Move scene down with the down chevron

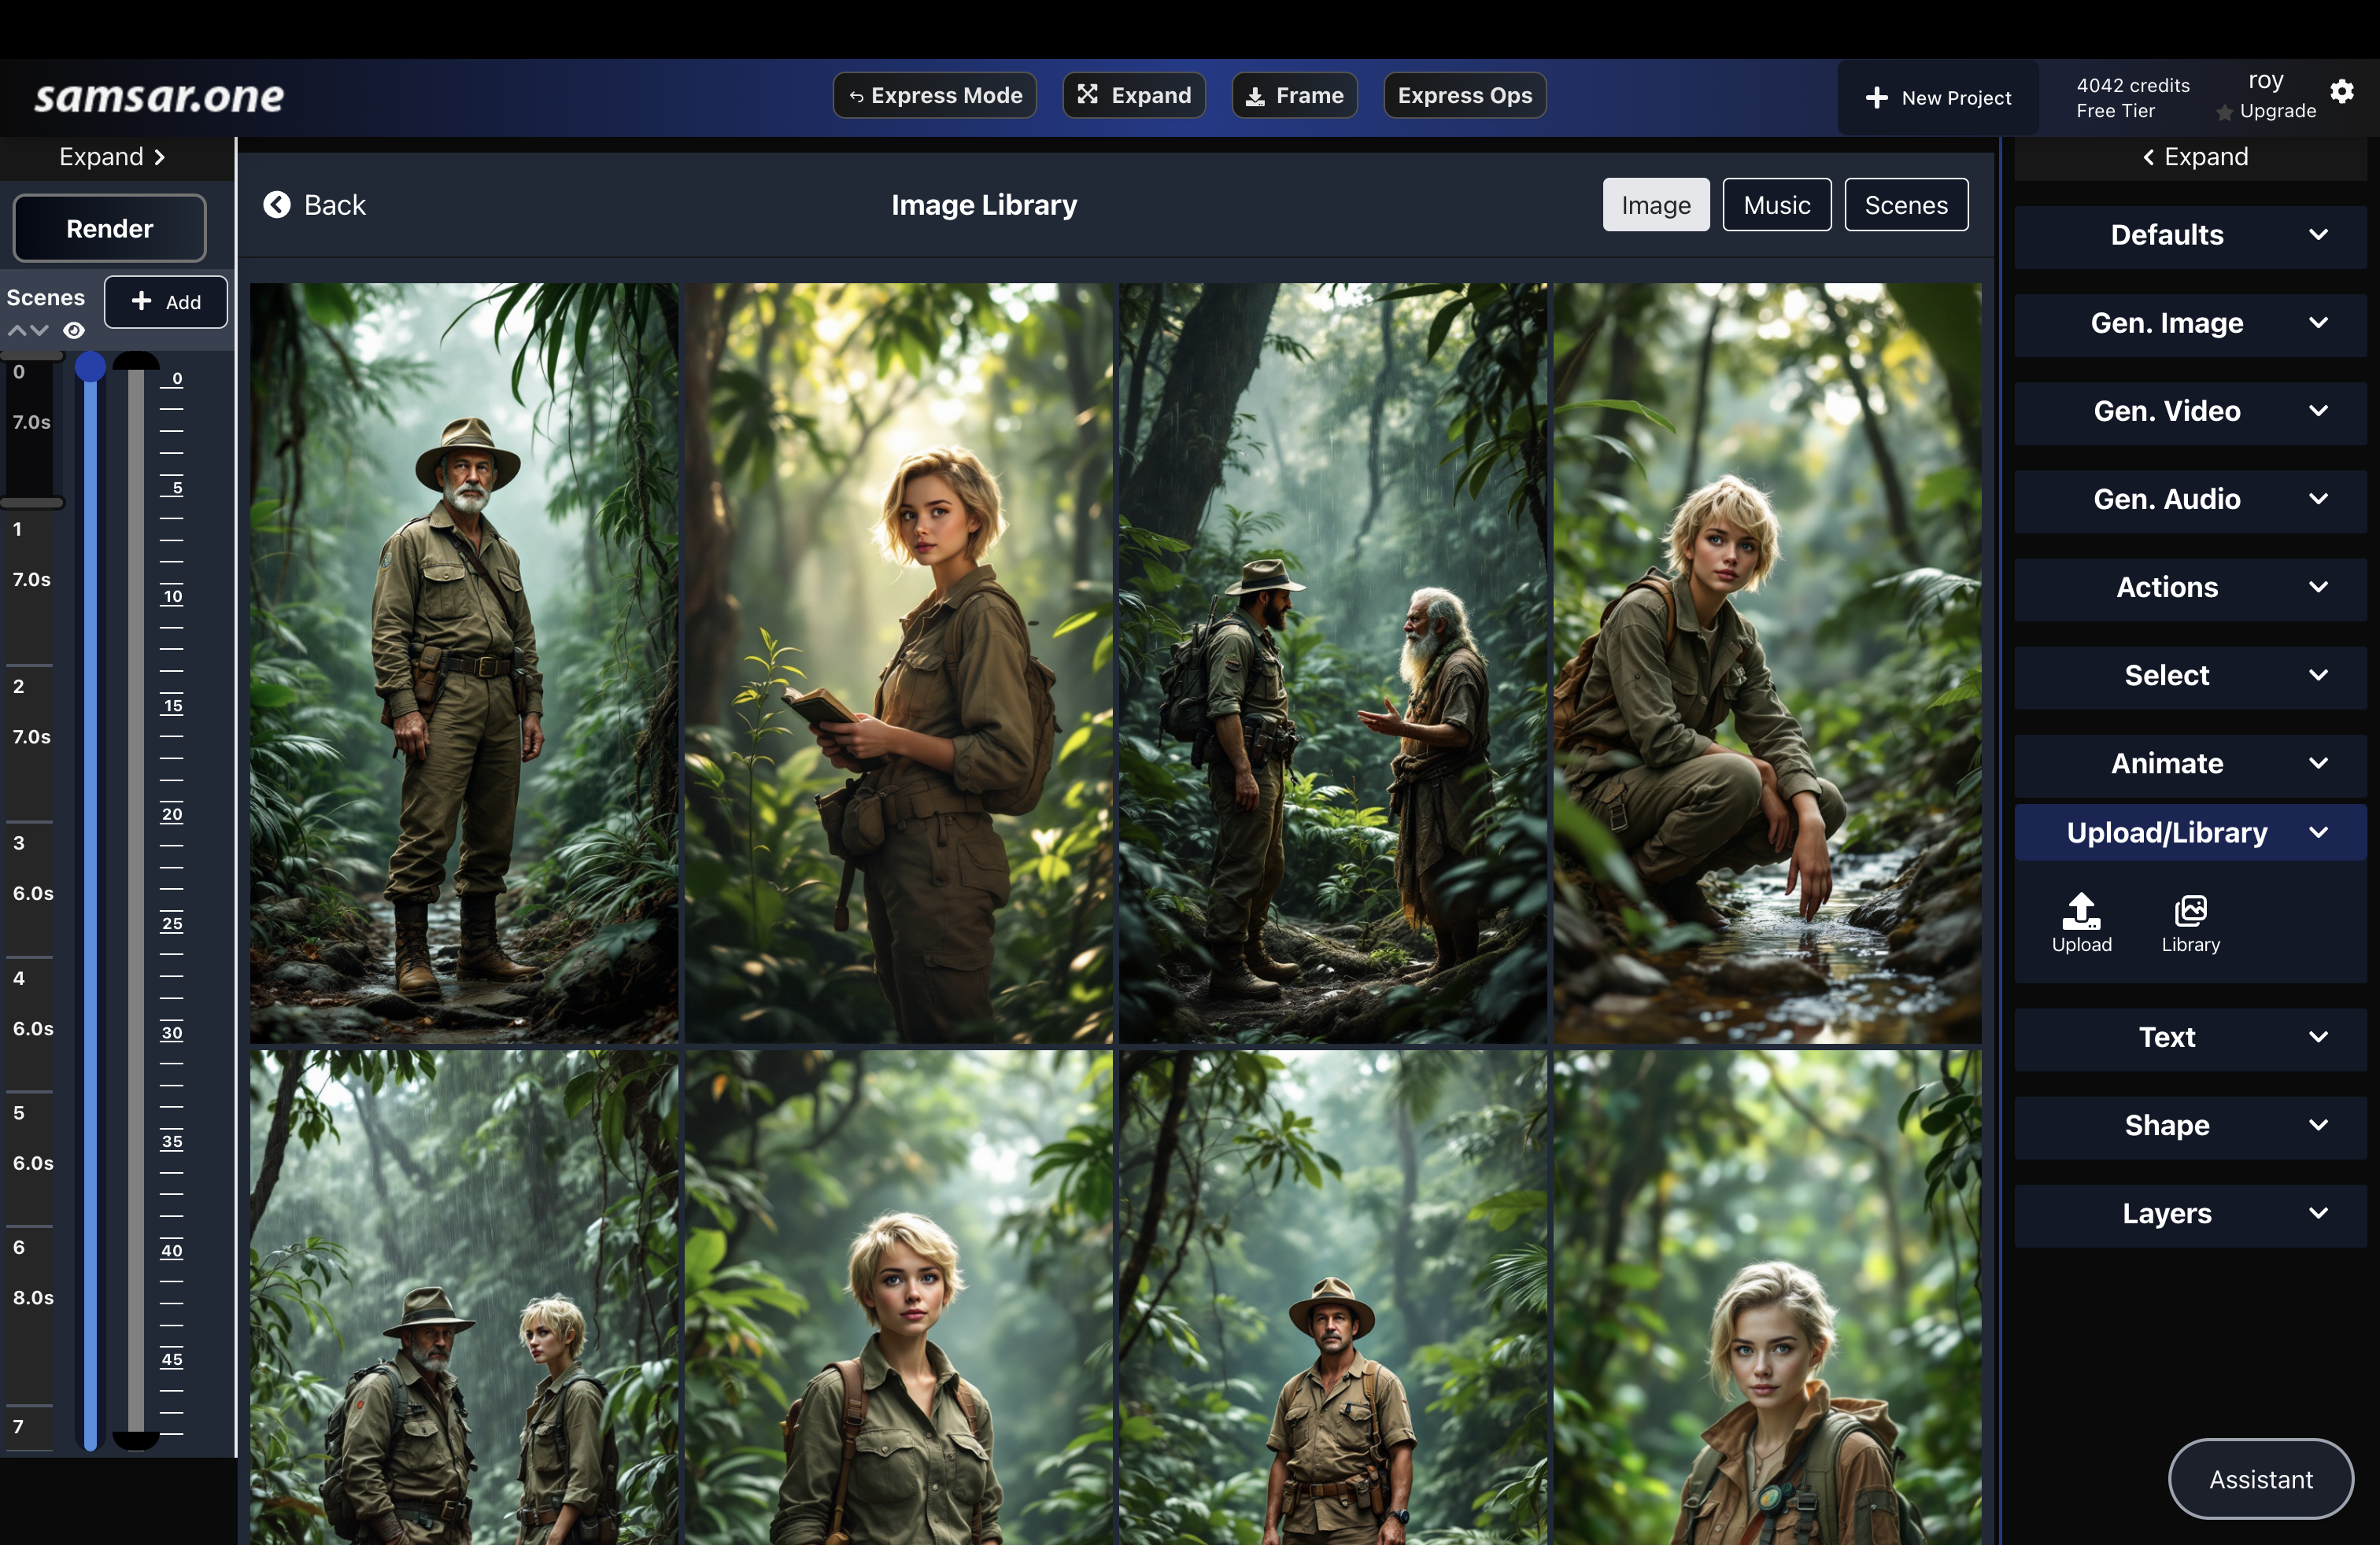click(40, 330)
